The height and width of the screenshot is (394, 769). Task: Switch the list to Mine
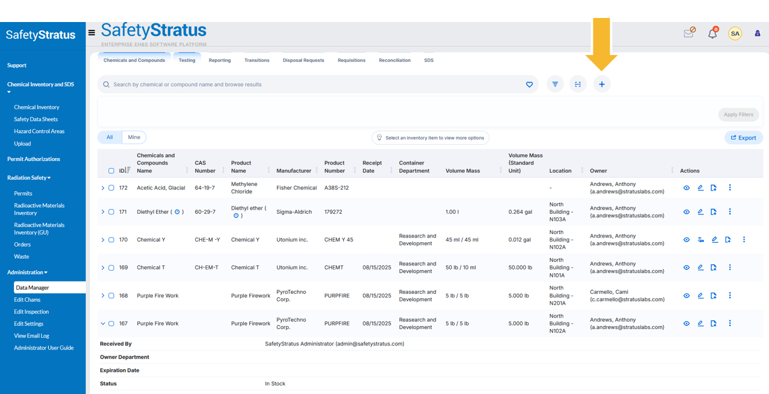point(134,137)
